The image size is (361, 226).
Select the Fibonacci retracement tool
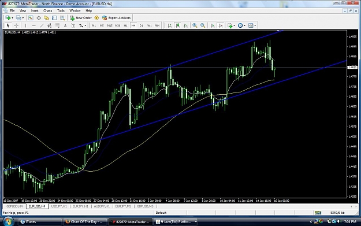[57, 25]
